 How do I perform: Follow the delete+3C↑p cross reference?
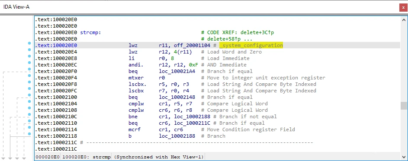[257, 32]
